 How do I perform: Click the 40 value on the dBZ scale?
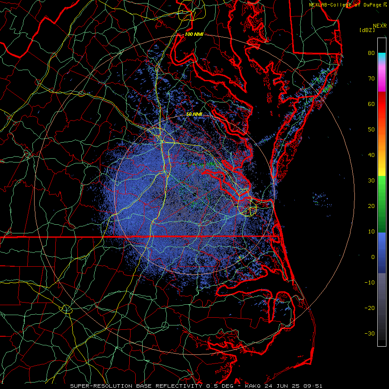[x=371, y=155]
